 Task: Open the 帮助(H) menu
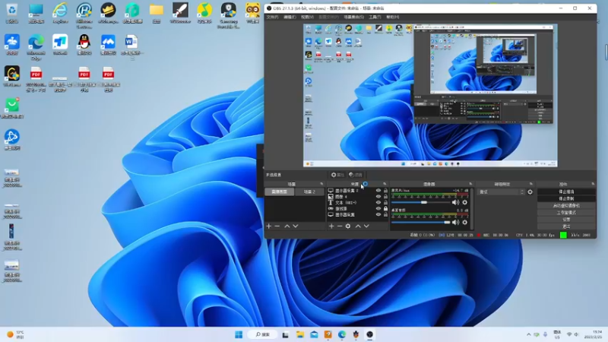pos(392,17)
